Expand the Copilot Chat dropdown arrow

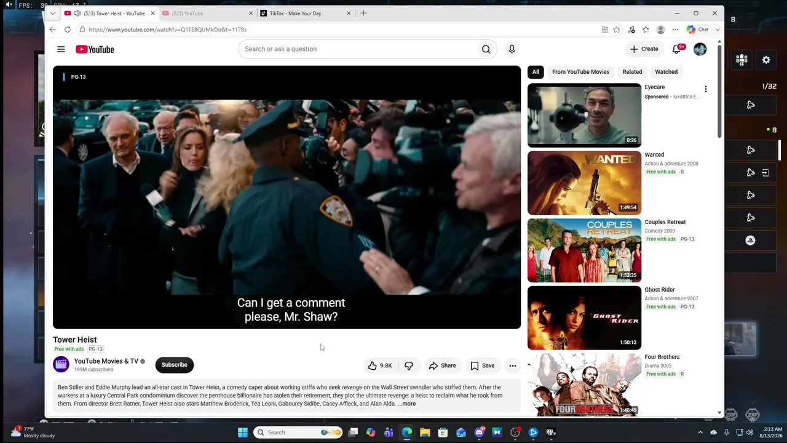coord(718,30)
